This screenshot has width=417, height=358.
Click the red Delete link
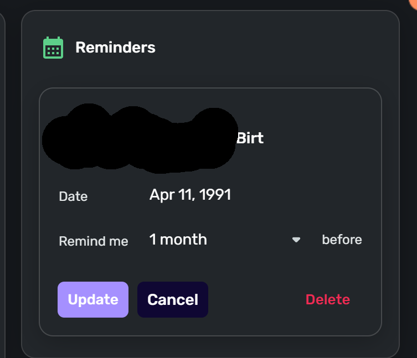click(x=327, y=299)
